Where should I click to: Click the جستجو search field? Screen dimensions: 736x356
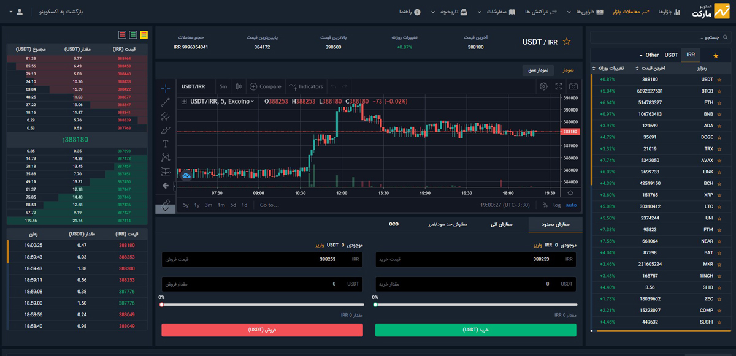tap(661, 37)
